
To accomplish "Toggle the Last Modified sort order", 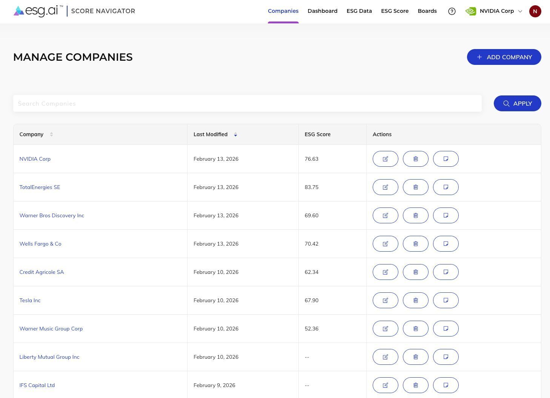I will pos(235,134).
